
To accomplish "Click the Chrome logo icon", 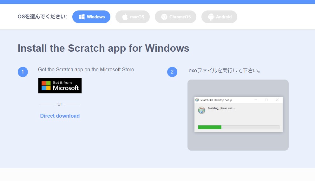I will (164, 17).
